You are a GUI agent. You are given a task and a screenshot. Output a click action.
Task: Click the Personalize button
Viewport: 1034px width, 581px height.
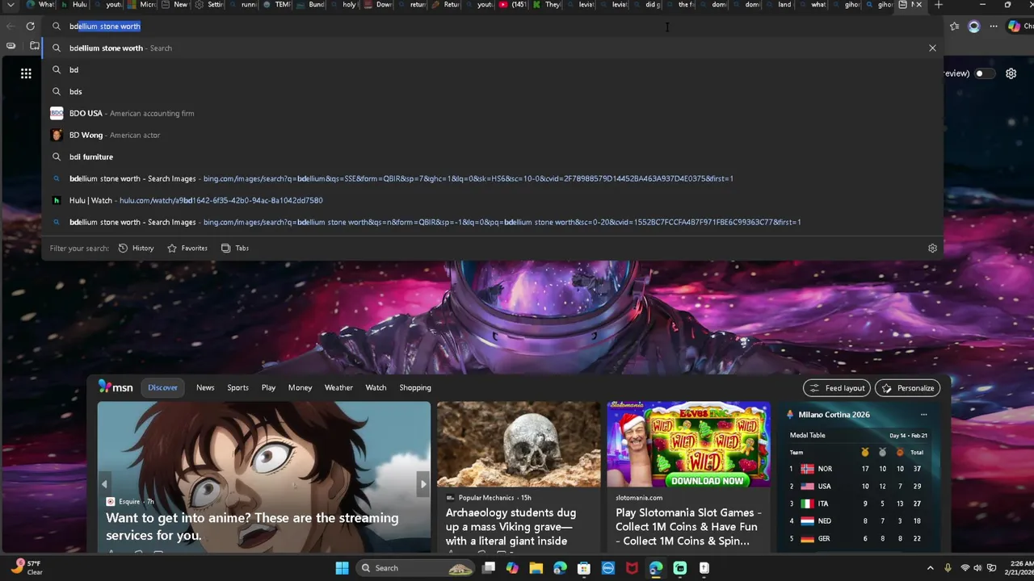tap(907, 388)
